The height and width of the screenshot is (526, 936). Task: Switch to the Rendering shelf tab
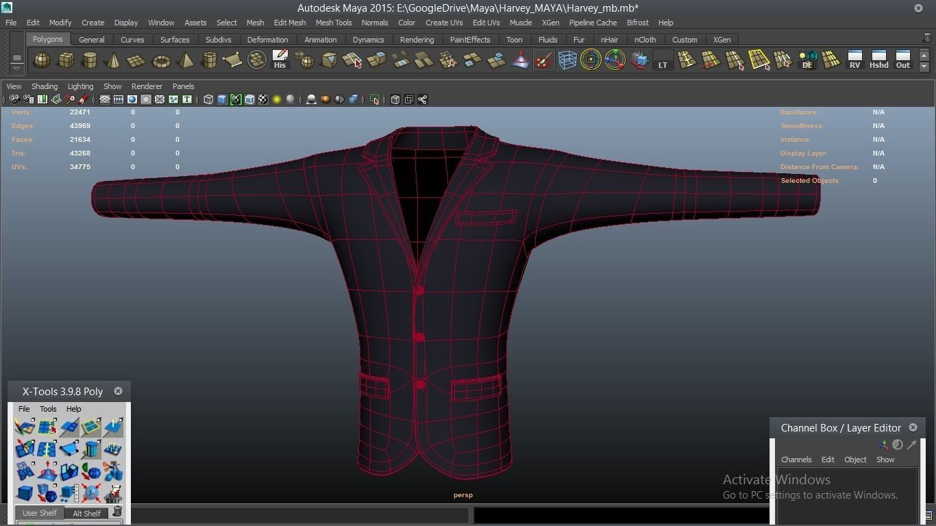point(417,40)
